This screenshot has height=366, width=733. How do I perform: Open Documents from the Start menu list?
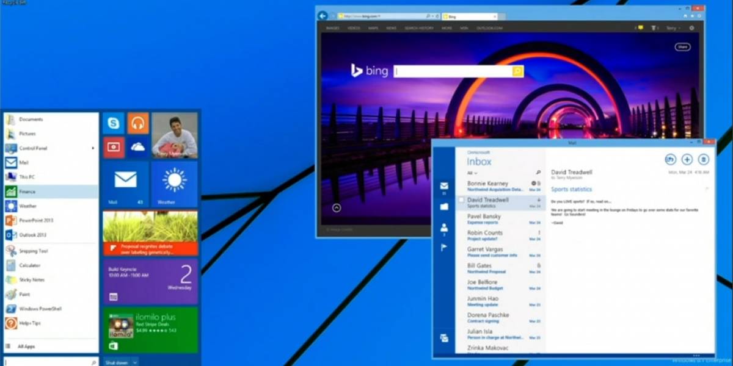(51, 120)
